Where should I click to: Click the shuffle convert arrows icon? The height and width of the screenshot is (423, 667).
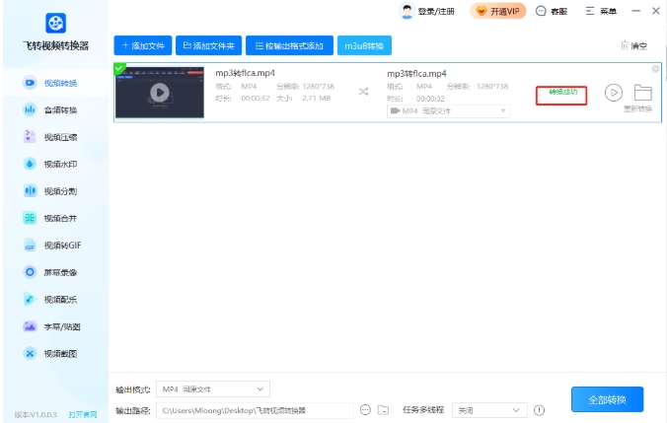(x=363, y=92)
